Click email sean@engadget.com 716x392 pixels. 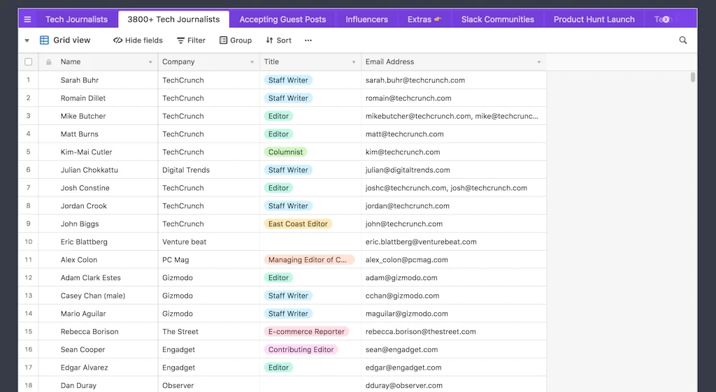[401, 349]
